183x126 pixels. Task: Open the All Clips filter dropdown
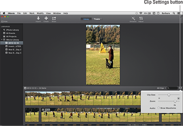[x=161, y=88]
